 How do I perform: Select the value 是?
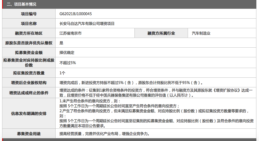pyautogui.click(x=61, y=43)
